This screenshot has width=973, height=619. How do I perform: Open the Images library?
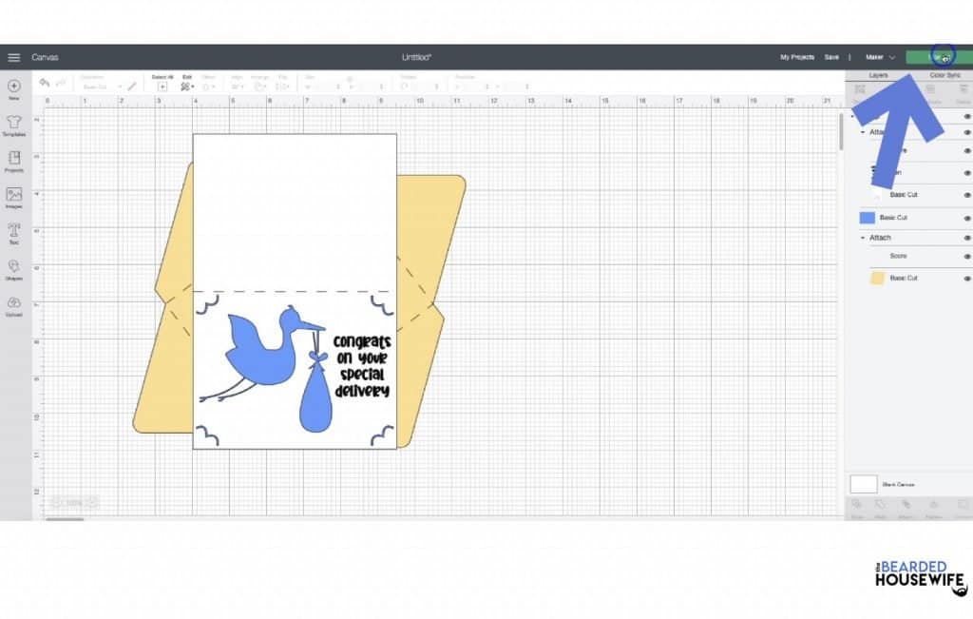(x=14, y=197)
